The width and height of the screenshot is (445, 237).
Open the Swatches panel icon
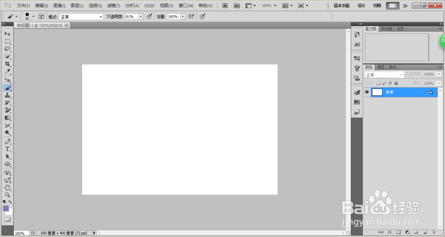point(357,102)
